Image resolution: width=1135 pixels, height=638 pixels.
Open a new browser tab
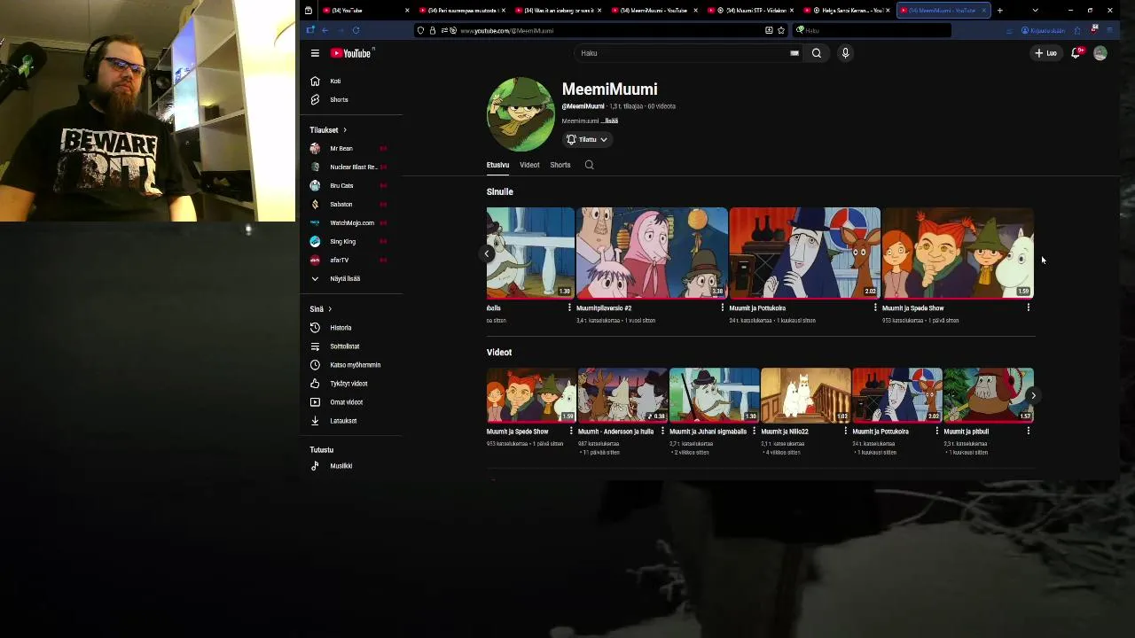(x=999, y=11)
